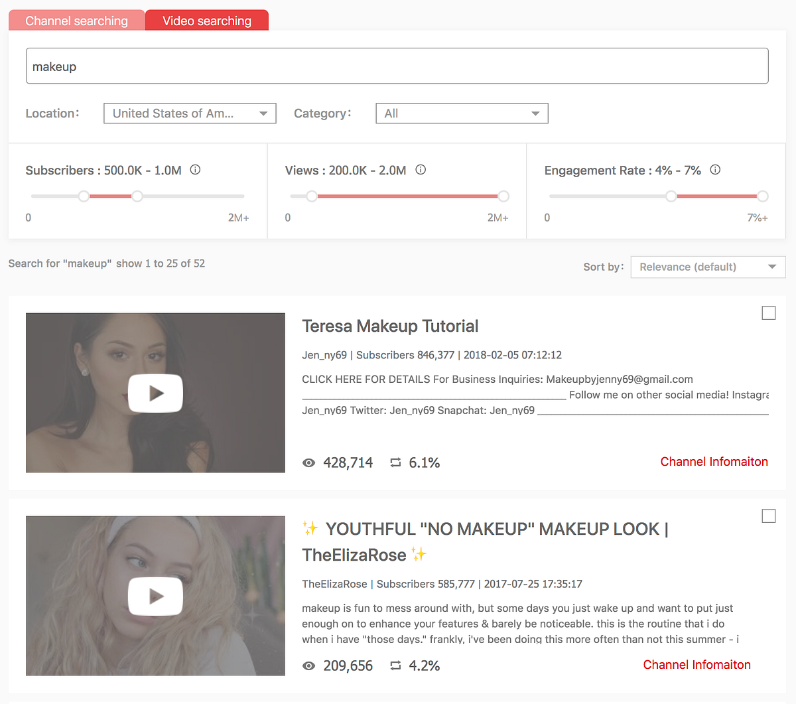The height and width of the screenshot is (704, 796).
Task: Open the Sort by Relevance dropdown
Action: coord(707,267)
